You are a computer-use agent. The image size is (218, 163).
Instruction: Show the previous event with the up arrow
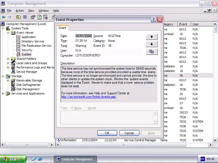(x=152, y=37)
